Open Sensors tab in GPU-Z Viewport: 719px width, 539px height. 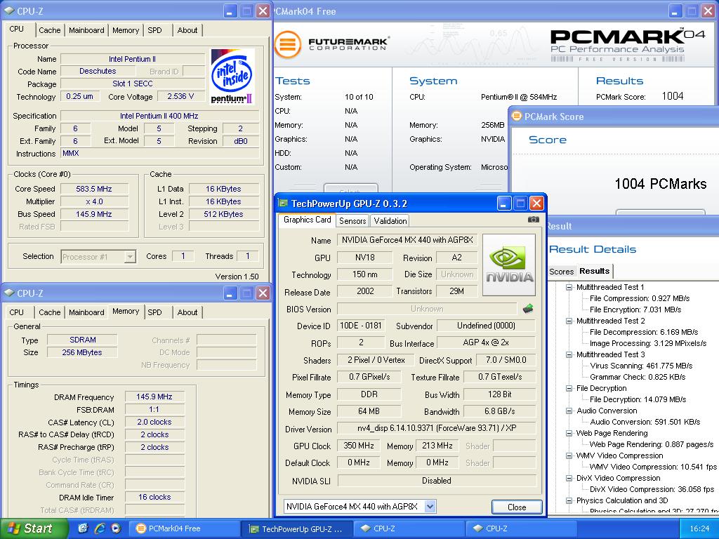[352, 221]
